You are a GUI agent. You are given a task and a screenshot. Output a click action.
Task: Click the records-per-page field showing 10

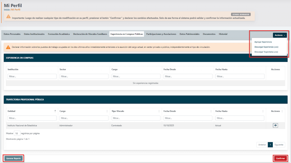[x=17, y=133]
